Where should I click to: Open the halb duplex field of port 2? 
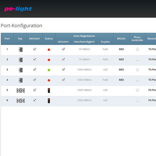105,59
